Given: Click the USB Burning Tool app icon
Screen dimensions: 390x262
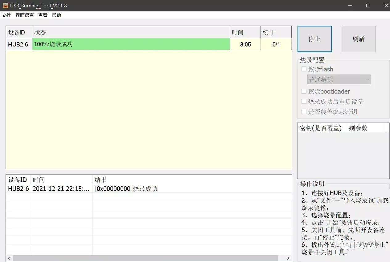Looking at the screenshot, I should [x=5, y=6].
